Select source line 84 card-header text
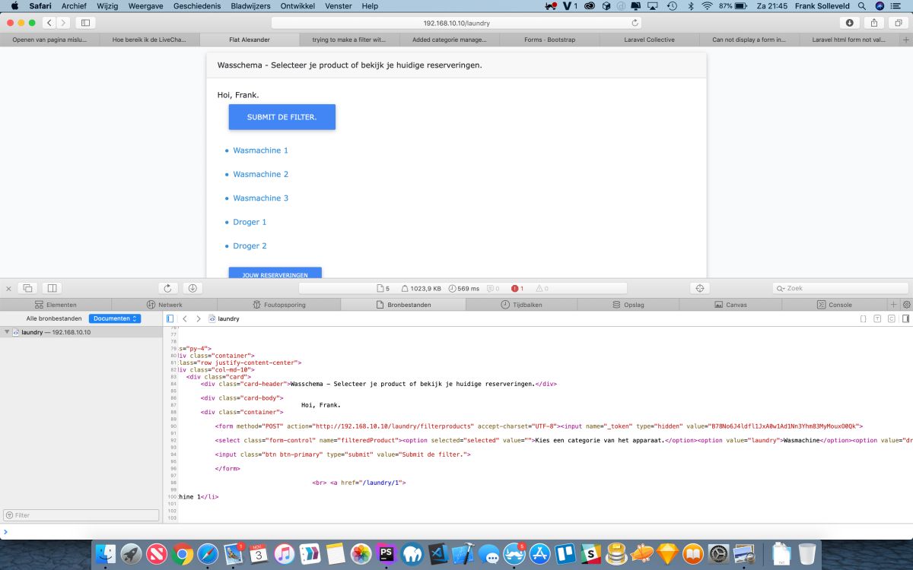 (x=412, y=384)
